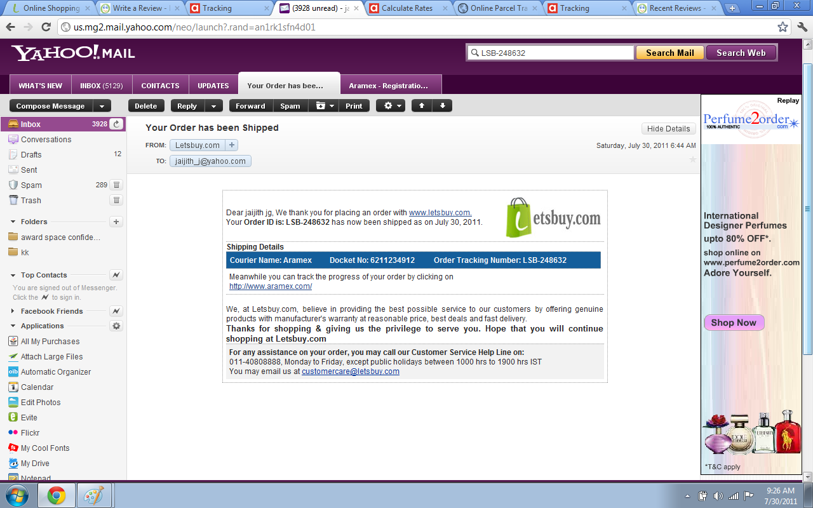Open Applications settings gear icon
Image resolution: width=813 pixels, height=508 pixels.
(116, 326)
